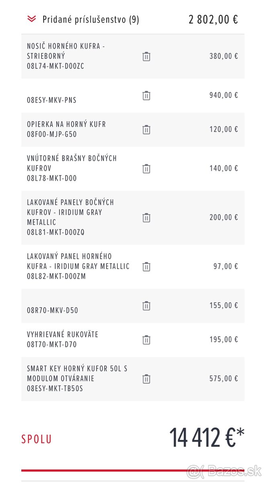266x483 pixels.
Task: Click the SPOLU total label
Action: 37,439
